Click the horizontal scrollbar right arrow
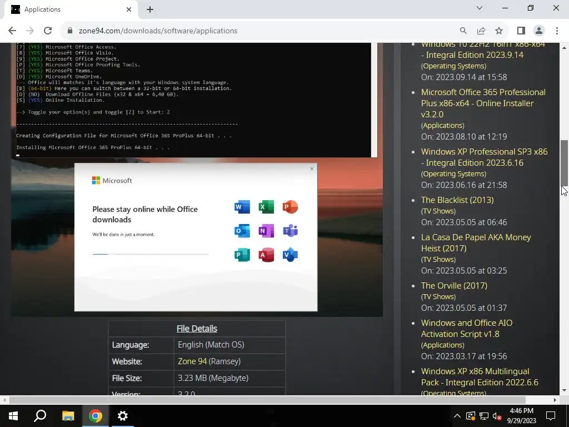This screenshot has height=427, width=569. point(555,400)
